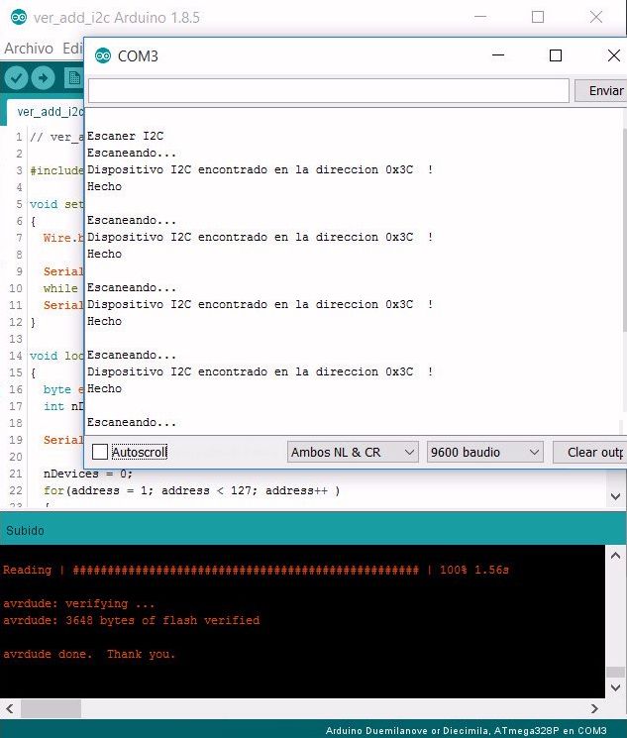Click the Clear output button
627x738 pixels.
[592, 452]
